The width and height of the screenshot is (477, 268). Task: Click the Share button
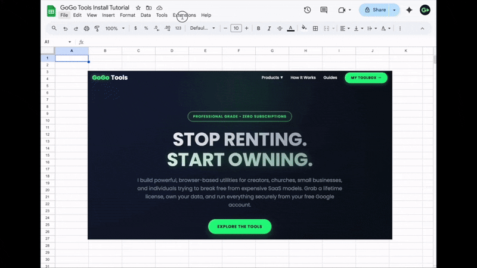(x=375, y=10)
